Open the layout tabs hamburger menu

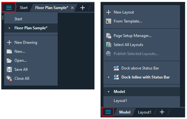pos(108,112)
